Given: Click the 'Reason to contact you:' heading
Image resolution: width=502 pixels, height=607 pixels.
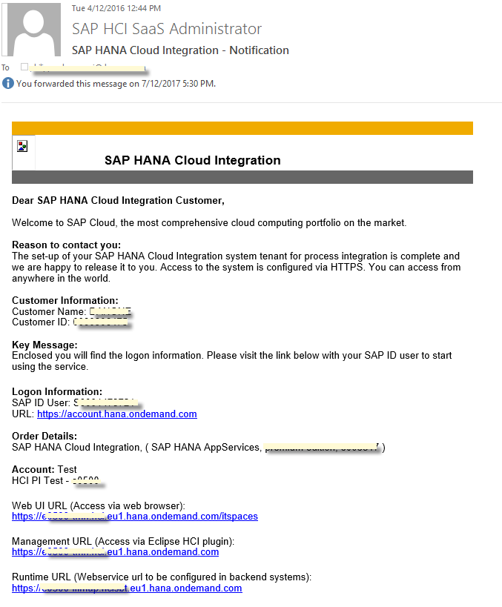Looking at the screenshot, I should pyautogui.click(x=66, y=245).
